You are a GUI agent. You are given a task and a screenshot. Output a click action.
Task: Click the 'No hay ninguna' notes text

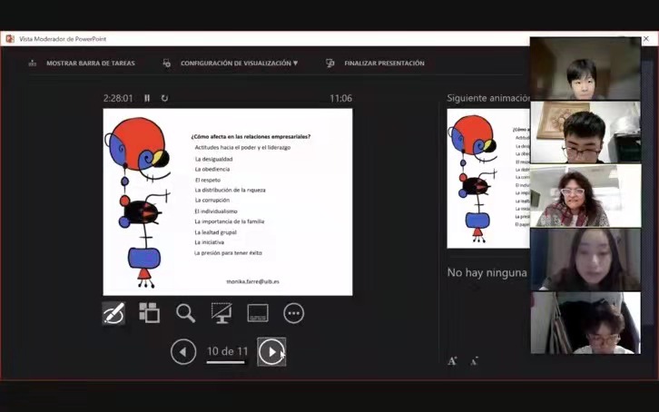tap(487, 273)
